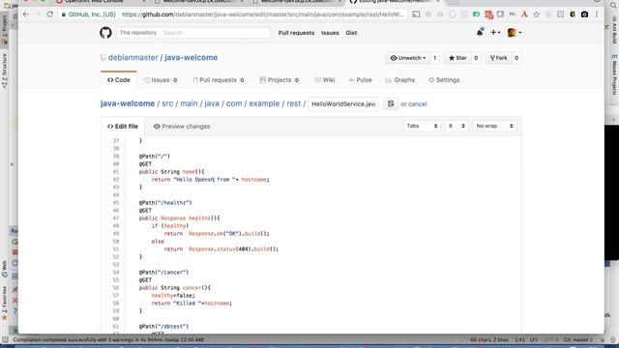Click Pull requests in GitHub header

[x=297, y=33]
